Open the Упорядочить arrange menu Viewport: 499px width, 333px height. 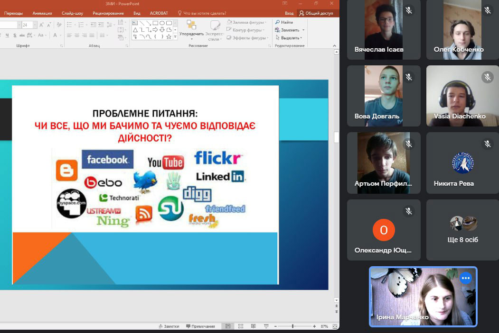click(x=191, y=29)
